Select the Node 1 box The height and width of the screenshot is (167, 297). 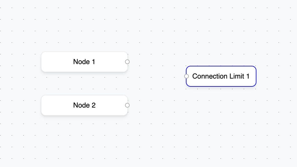pos(84,62)
